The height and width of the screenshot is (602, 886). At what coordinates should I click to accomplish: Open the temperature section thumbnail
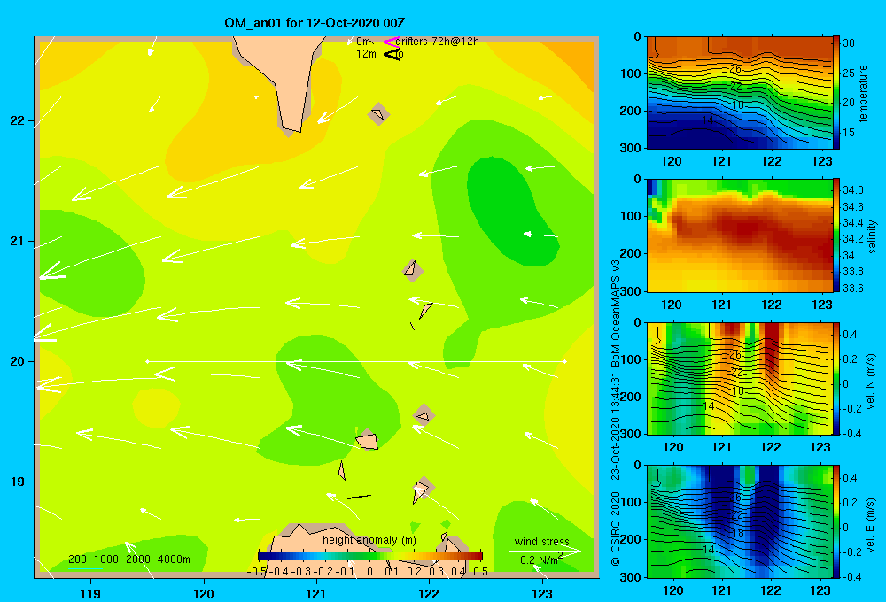[x=740, y=93]
